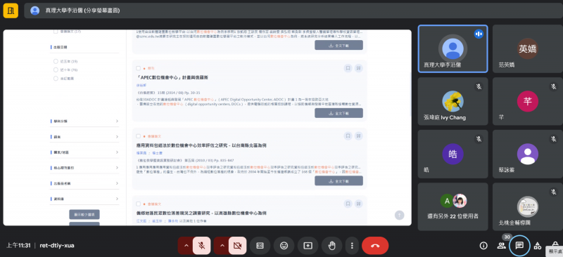Click the muted mic icon on 皓 tile
The image size is (563, 257).
pyautogui.click(x=479, y=139)
